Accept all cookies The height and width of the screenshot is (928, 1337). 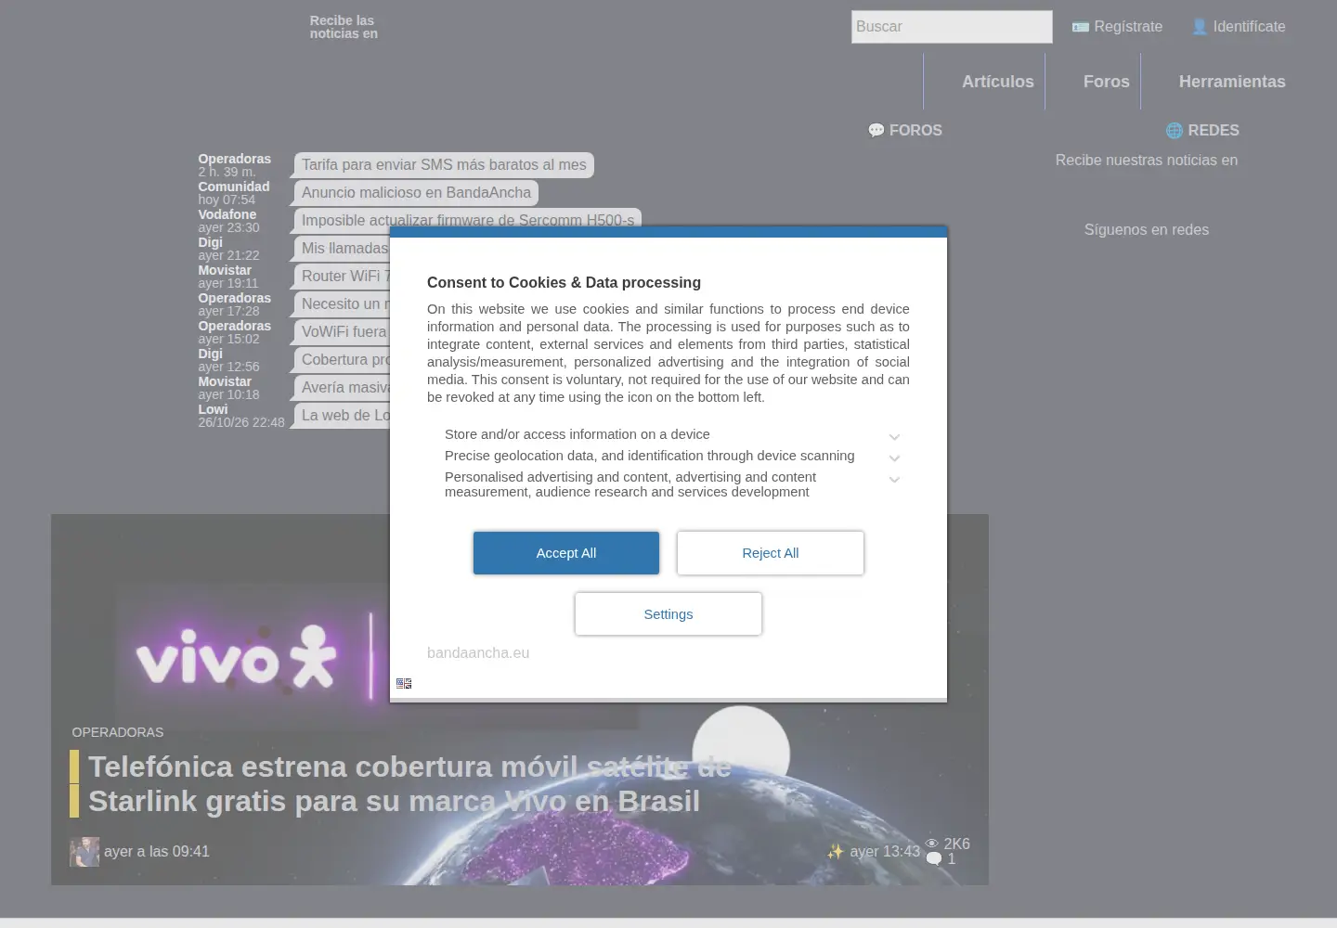pyautogui.click(x=566, y=553)
